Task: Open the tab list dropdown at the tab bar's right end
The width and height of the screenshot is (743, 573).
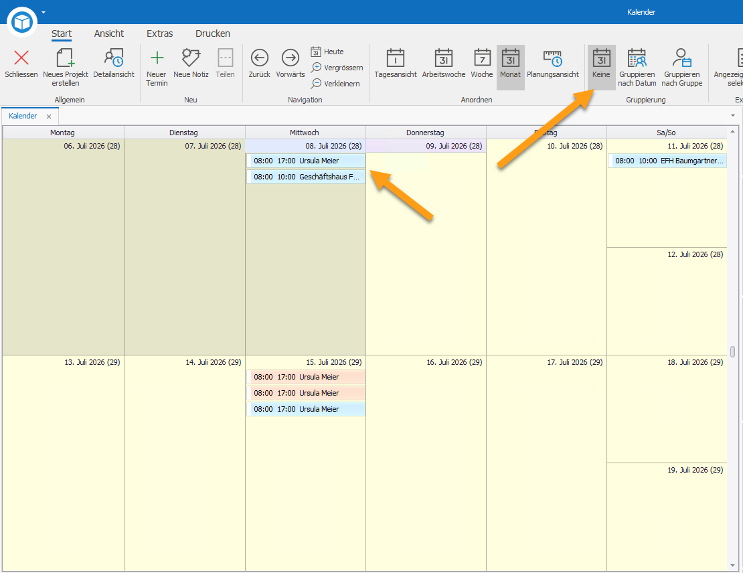Action: click(x=732, y=116)
